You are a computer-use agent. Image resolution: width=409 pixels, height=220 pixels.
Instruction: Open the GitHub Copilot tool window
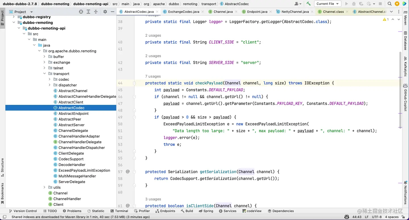[x=406, y=97]
